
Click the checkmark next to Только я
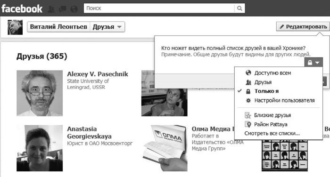(x=239, y=91)
